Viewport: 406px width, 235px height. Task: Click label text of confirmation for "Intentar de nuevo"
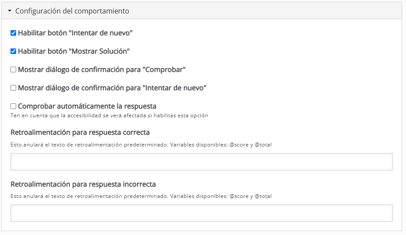pos(112,88)
